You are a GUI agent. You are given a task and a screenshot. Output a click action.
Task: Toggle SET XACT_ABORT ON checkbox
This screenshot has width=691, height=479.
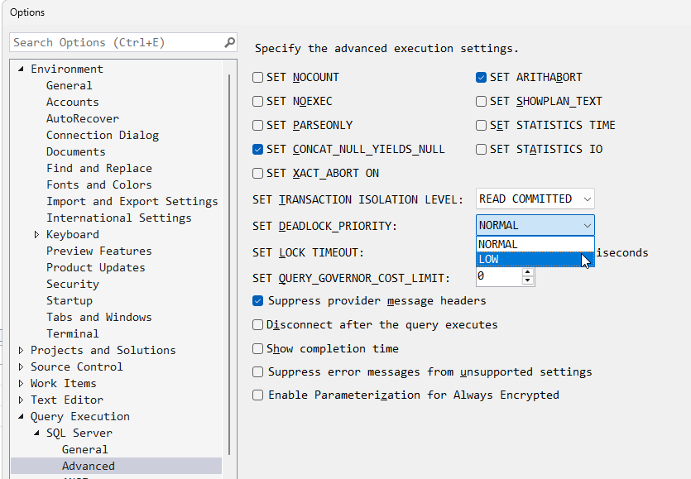[258, 174]
